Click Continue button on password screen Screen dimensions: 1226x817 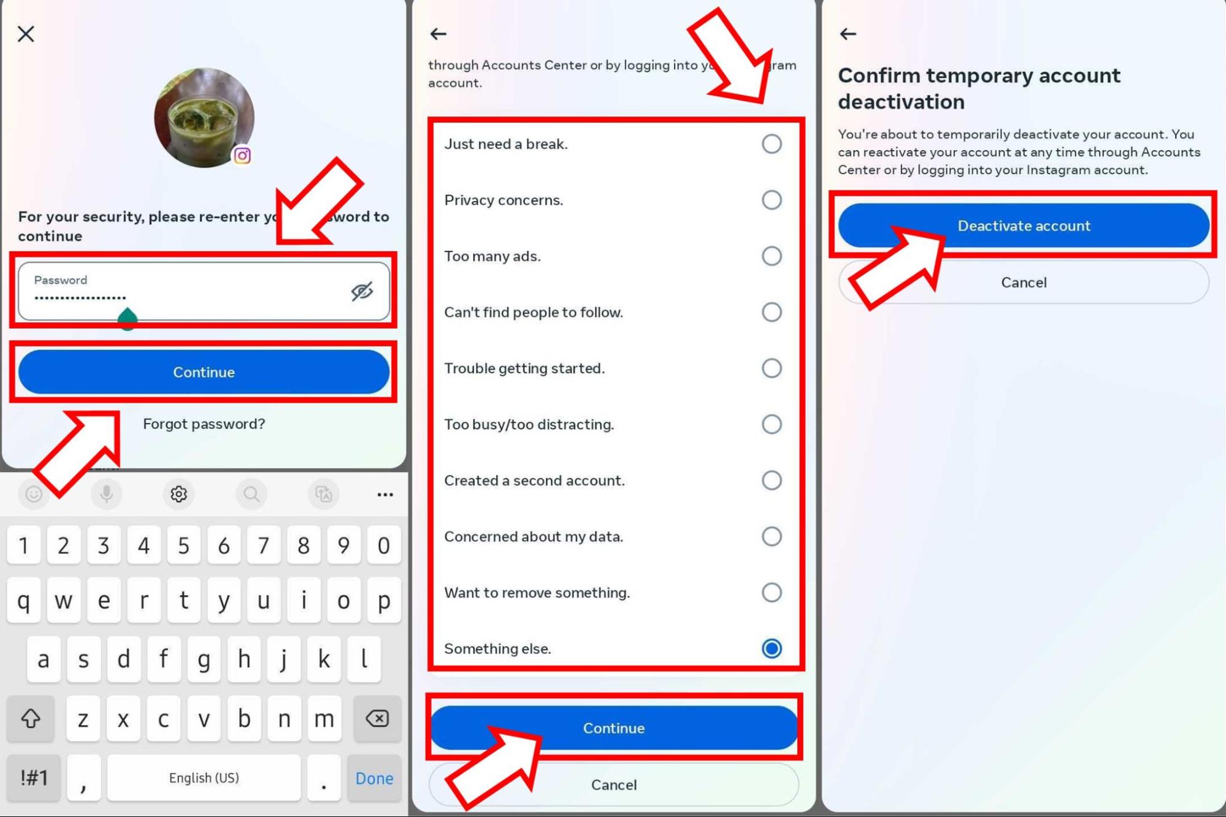point(204,372)
